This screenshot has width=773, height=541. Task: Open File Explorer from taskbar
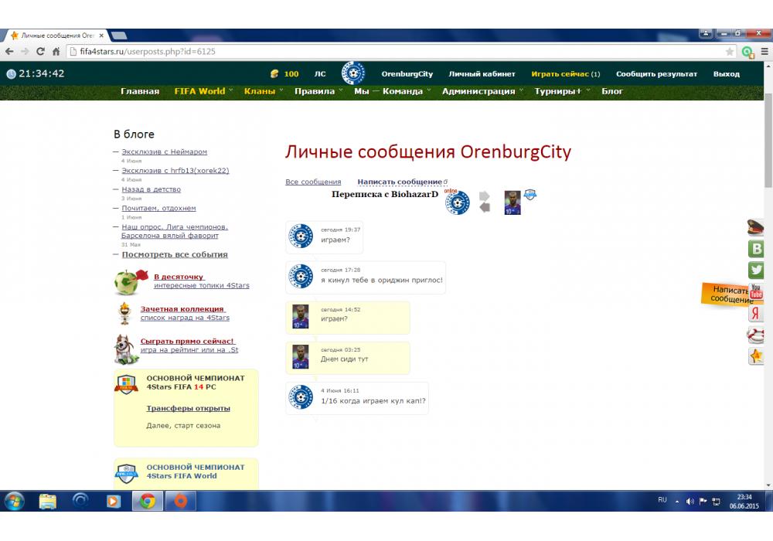pyautogui.click(x=48, y=501)
